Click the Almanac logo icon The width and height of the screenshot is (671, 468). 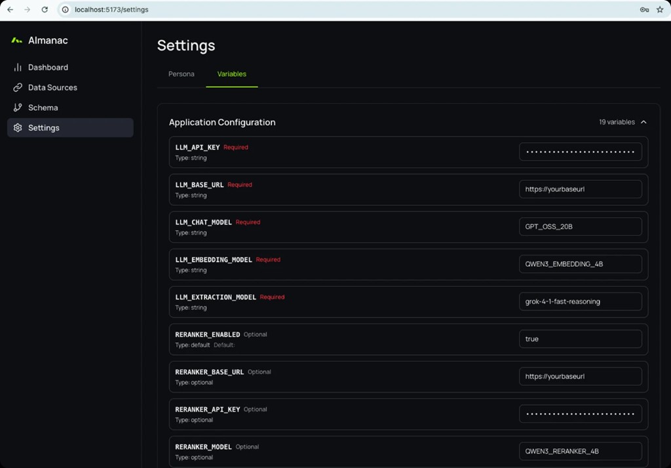pos(16,40)
